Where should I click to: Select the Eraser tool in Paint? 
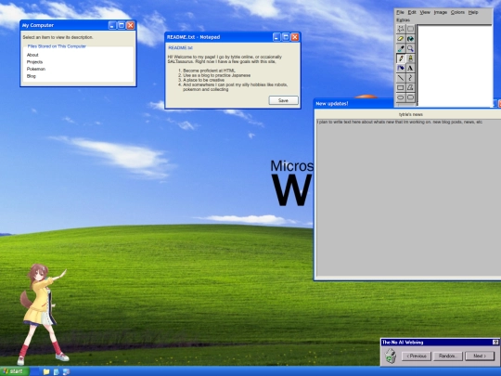coord(401,39)
